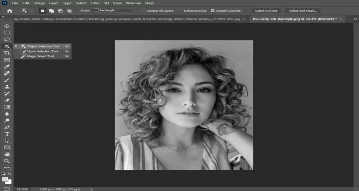Select the Rectangle shape tool
The image size is (359, 191).
click(7, 148)
